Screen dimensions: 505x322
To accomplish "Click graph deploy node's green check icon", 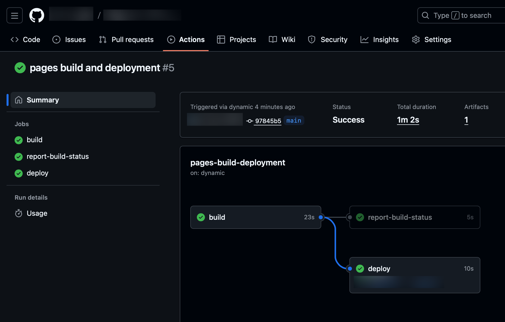I will tap(360, 269).
